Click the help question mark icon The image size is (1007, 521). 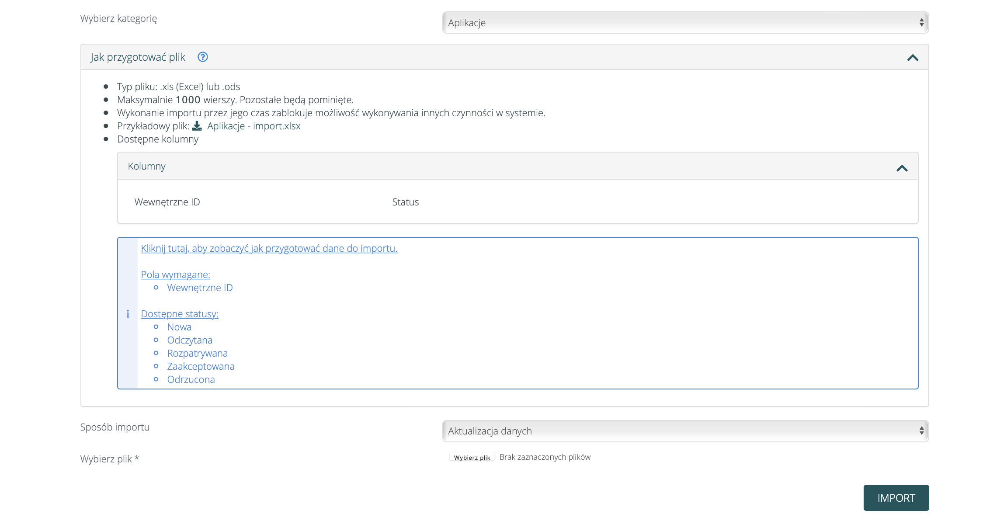(x=202, y=57)
